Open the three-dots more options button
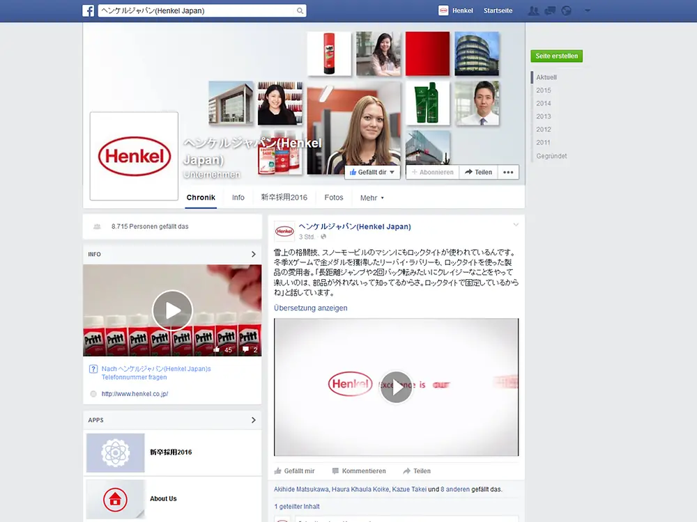This screenshot has height=522, width=697. point(508,172)
